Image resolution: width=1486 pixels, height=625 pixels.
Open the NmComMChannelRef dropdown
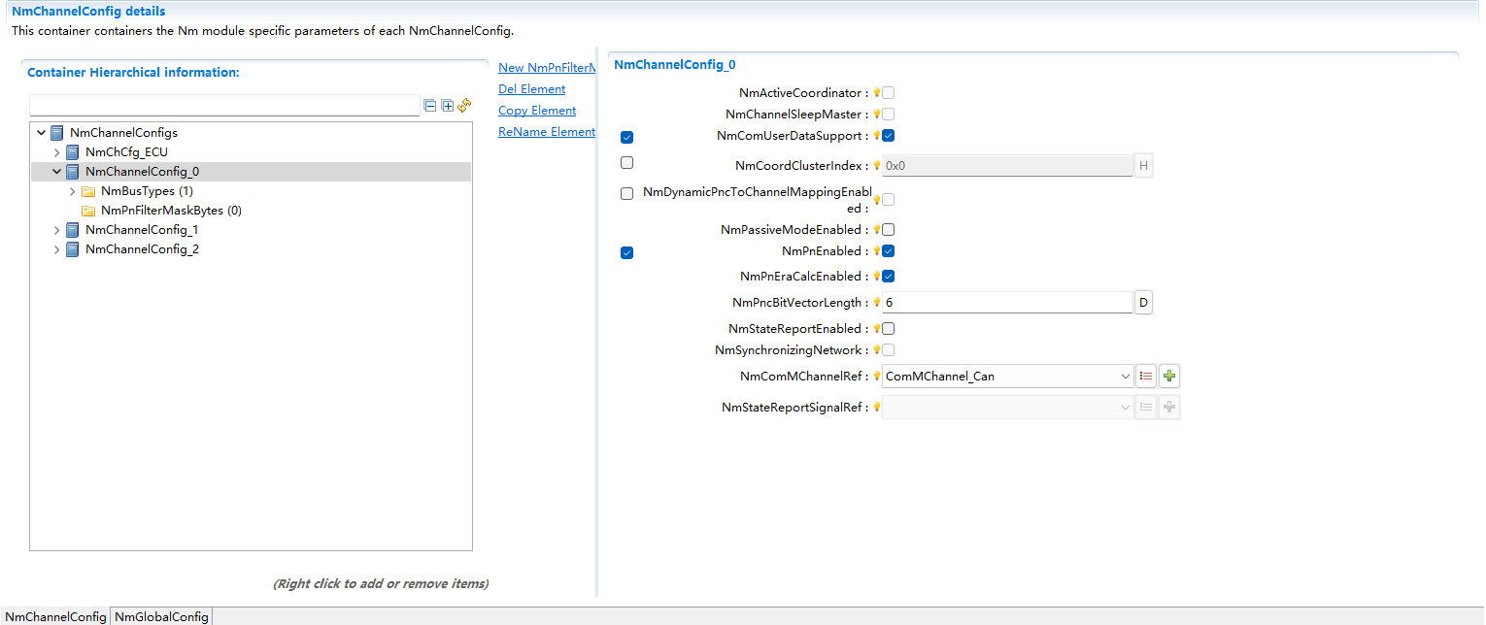coord(1125,377)
